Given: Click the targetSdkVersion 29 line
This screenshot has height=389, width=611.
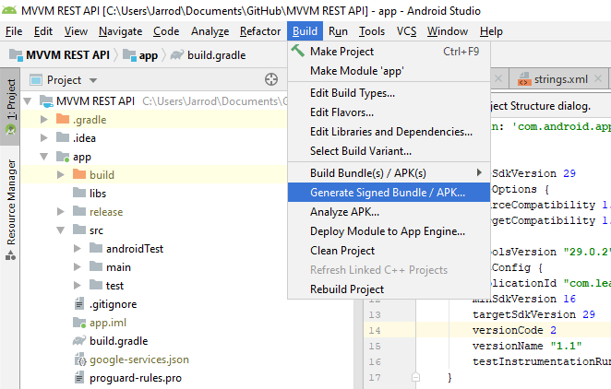Looking at the screenshot, I should [x=533, y=314].
